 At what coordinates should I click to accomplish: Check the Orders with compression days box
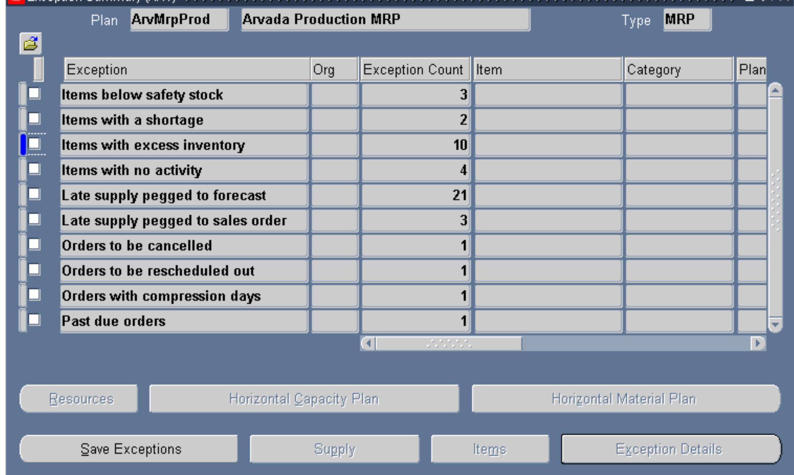click(x=34, y=295)
